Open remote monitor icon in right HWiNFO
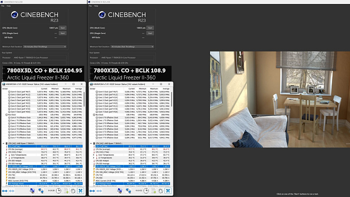 pyautogui.click(x=120, y=191)
